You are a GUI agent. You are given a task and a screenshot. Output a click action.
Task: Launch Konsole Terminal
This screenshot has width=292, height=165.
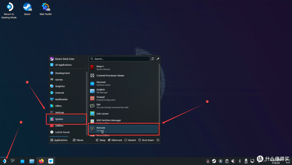123,129
